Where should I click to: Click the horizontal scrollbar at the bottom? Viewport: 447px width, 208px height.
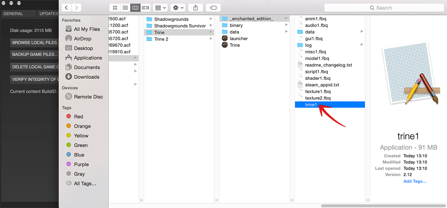384,205
